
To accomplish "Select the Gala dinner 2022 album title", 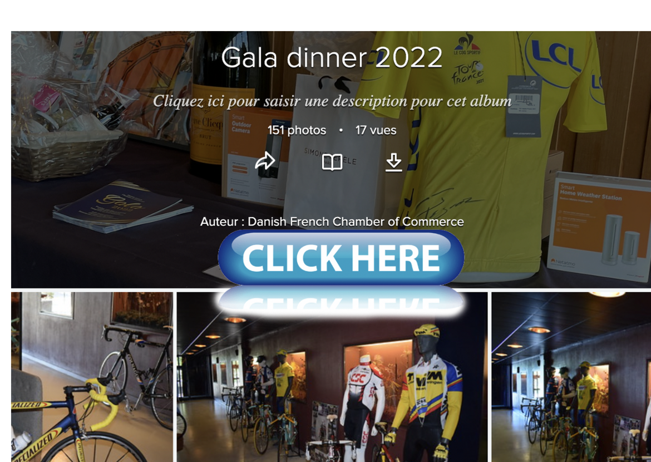I will 332,57.
